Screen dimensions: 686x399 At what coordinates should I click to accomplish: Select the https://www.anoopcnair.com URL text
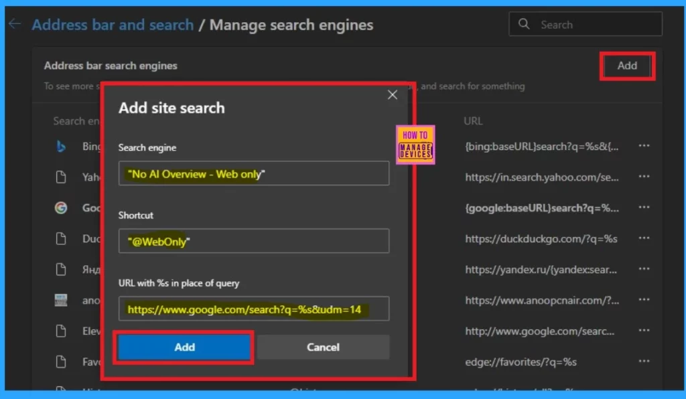pos(542,300)
